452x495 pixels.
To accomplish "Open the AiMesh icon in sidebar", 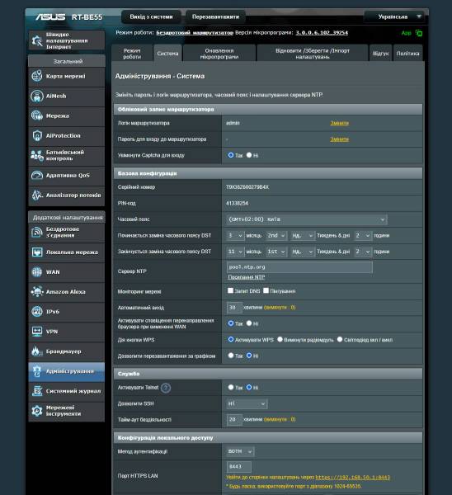I will coord(37,96).
